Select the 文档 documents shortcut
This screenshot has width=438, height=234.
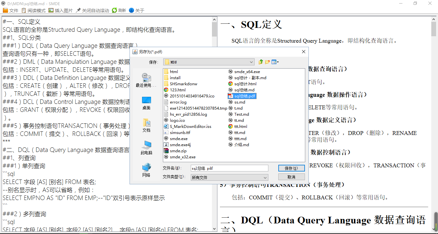(x=146, y=125)
